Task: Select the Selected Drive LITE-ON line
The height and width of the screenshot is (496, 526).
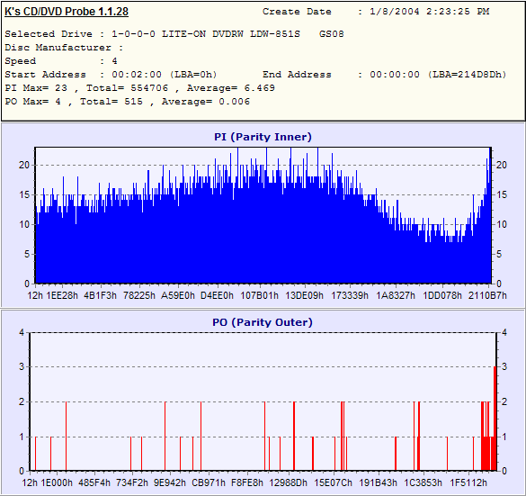Action: pos(174,34)
